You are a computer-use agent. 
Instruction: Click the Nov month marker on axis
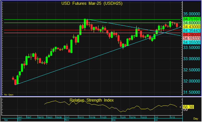pyautogui.click(x=67, y=120)
